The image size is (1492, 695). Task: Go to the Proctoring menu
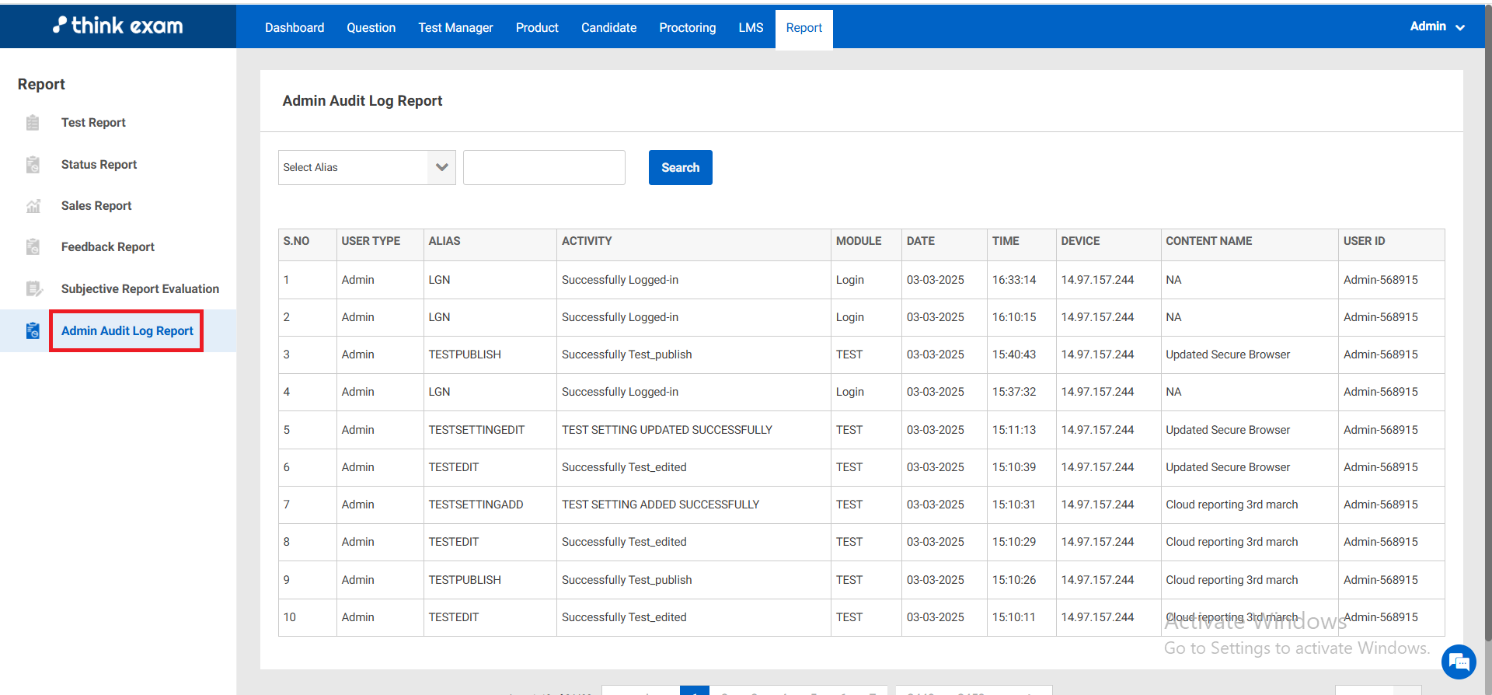pos(687,28)
